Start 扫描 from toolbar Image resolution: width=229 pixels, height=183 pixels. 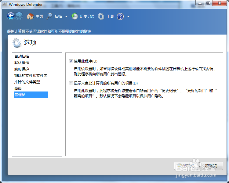58,16
